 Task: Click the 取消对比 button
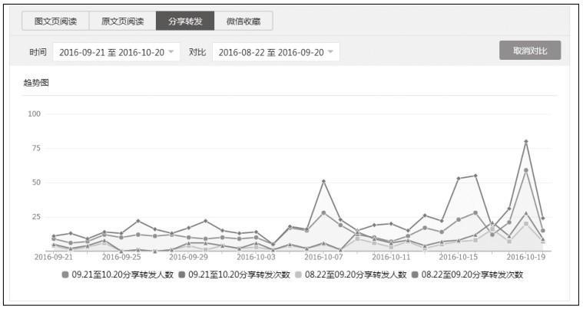coord(530,51)
